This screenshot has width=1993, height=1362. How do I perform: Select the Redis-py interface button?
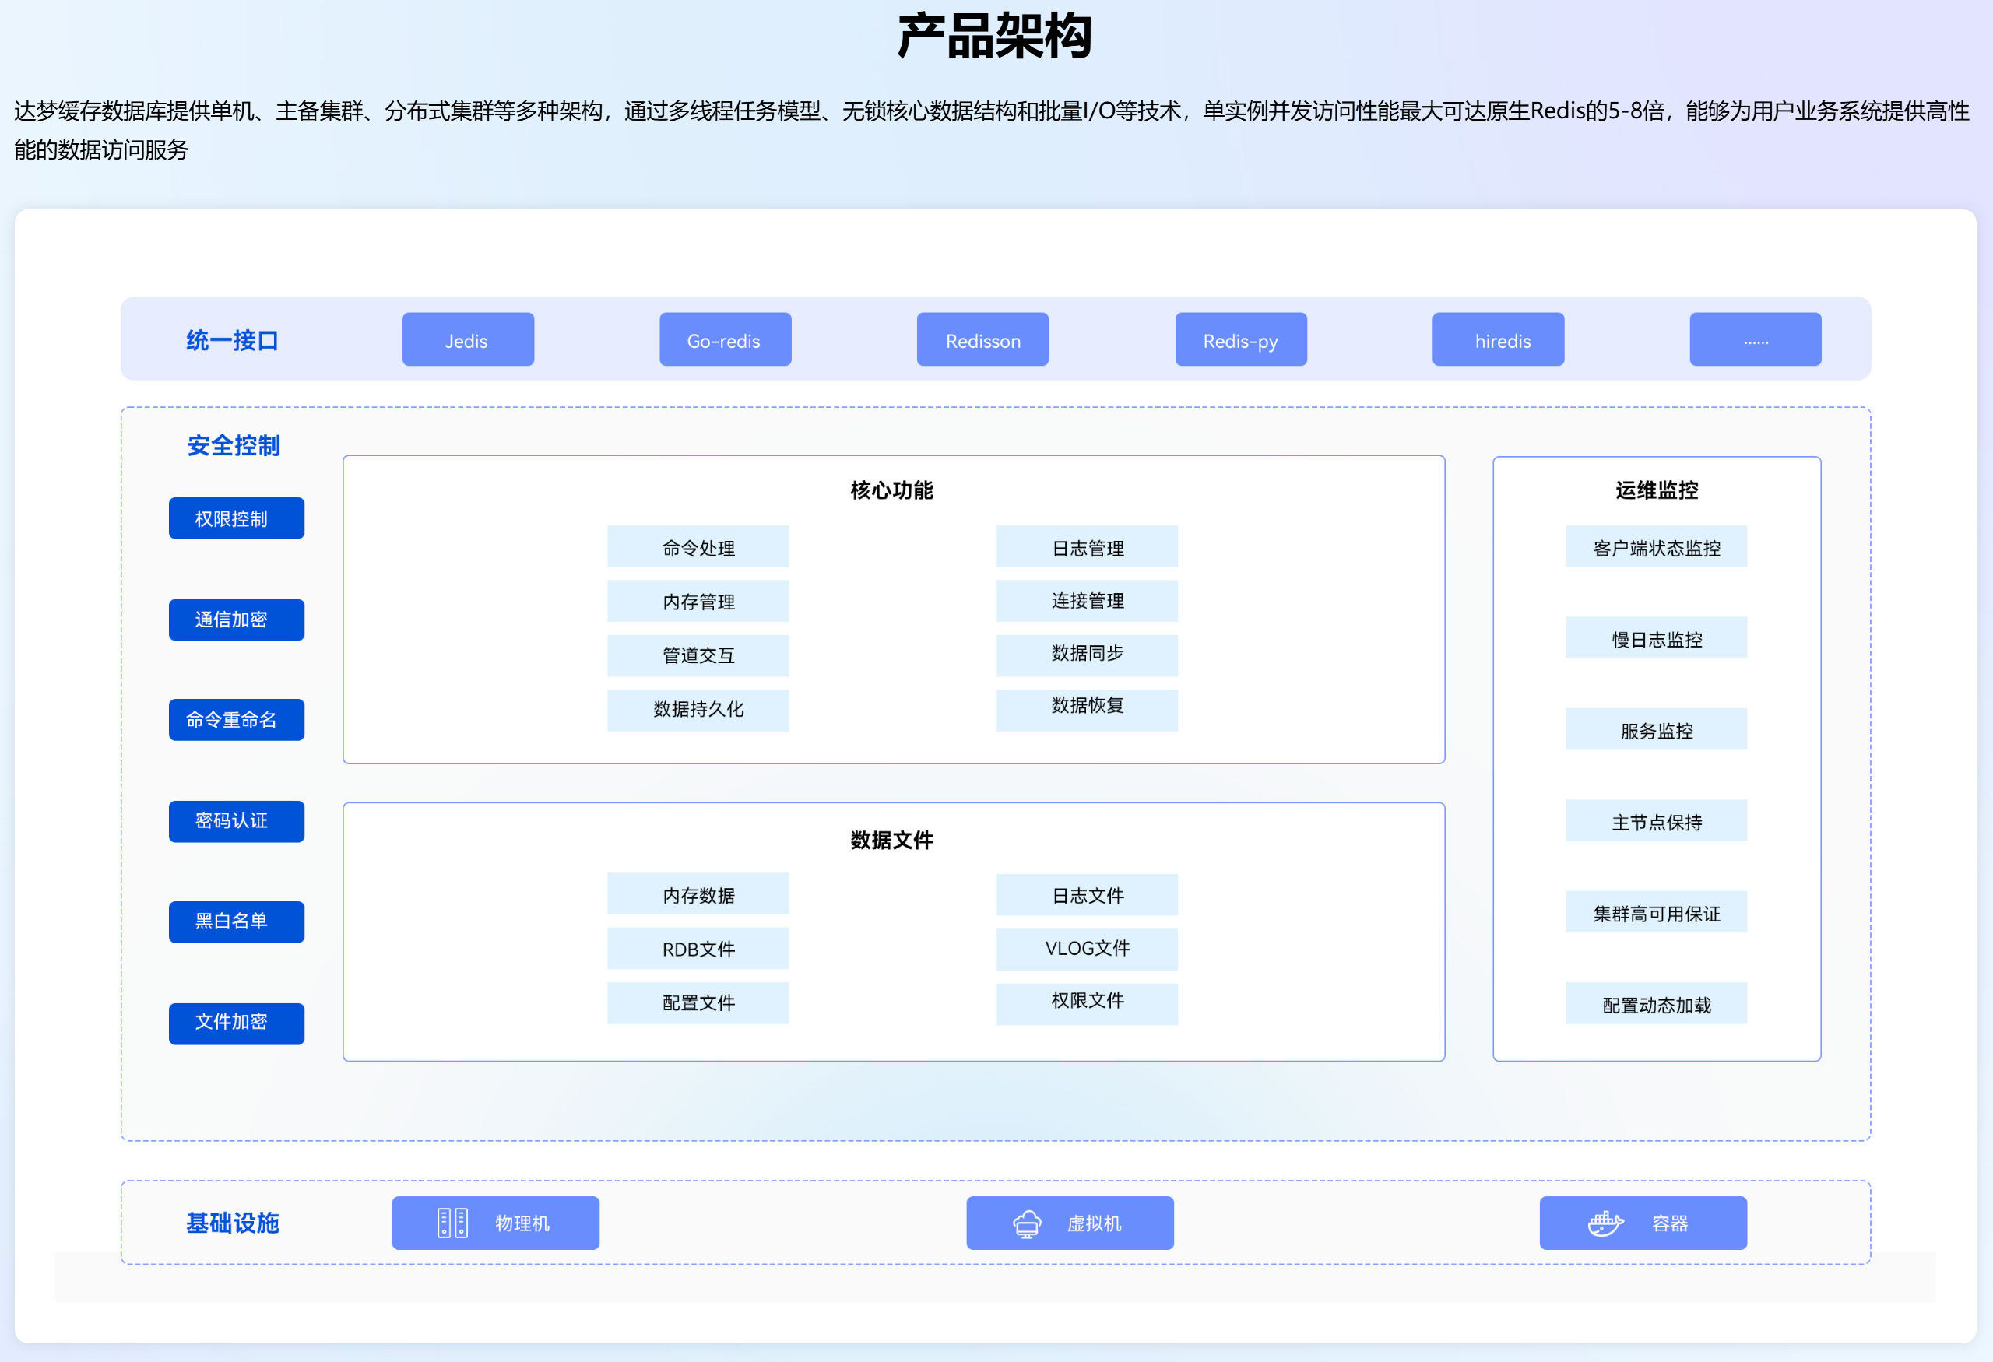click(1241, 339)
